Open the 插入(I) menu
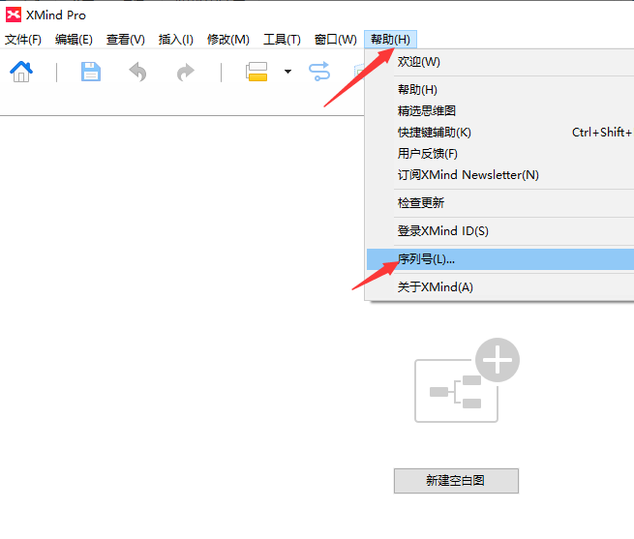The height and width of the screenshot is (539, 634). [176, 40]
